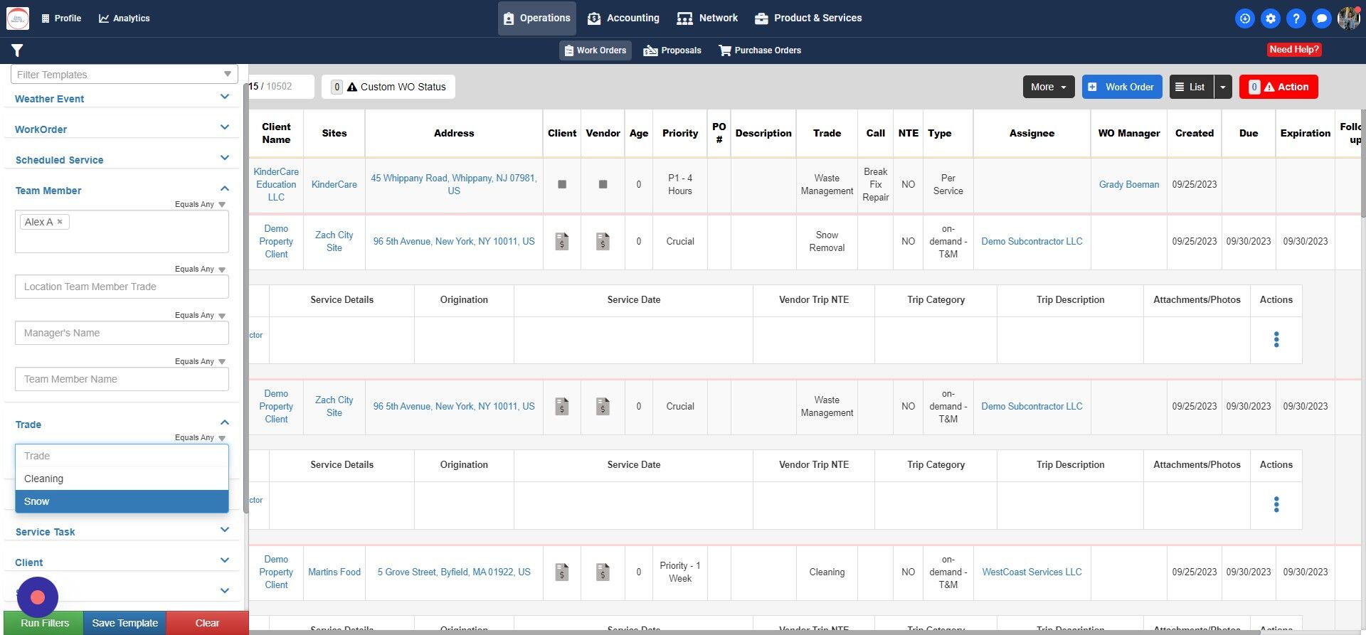Open the arrow dropdown beside List
The image size is (1366, 635).
pyautogui.click(x=1223, y=87)
